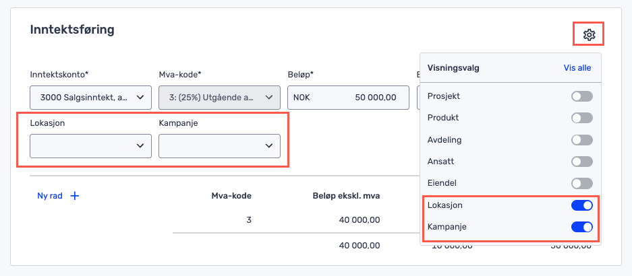
Task: Click the Mva-kode table column header
Action: (x=231, y=196)
